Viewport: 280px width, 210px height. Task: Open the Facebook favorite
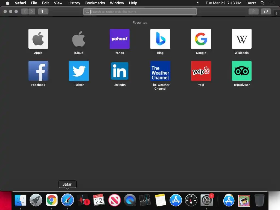pyautogui.click(x=38, y=71)
